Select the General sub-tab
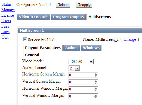Viewport: 142px width, 105px height. click(x=32, y=55)
